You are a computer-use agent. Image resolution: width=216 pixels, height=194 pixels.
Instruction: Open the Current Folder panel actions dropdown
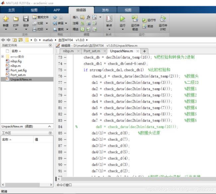(51, 45)
